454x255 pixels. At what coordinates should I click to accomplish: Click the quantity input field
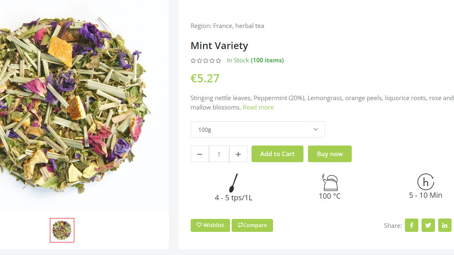pos(219,154)
